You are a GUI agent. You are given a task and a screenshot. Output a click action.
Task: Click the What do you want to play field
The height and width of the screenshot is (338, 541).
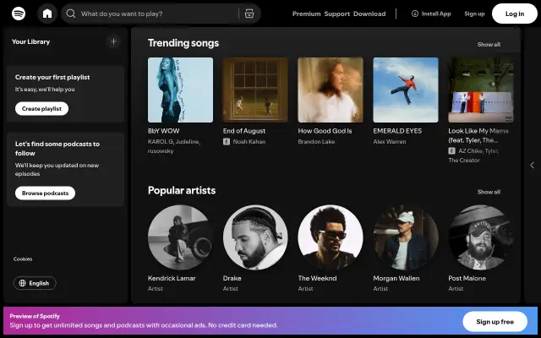159,14
